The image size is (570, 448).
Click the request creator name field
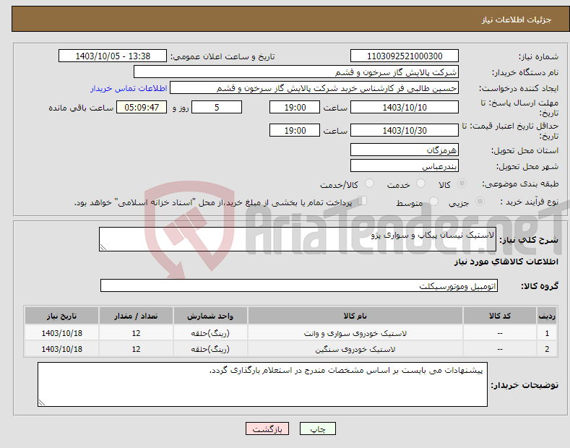click(x=314, y=88)
